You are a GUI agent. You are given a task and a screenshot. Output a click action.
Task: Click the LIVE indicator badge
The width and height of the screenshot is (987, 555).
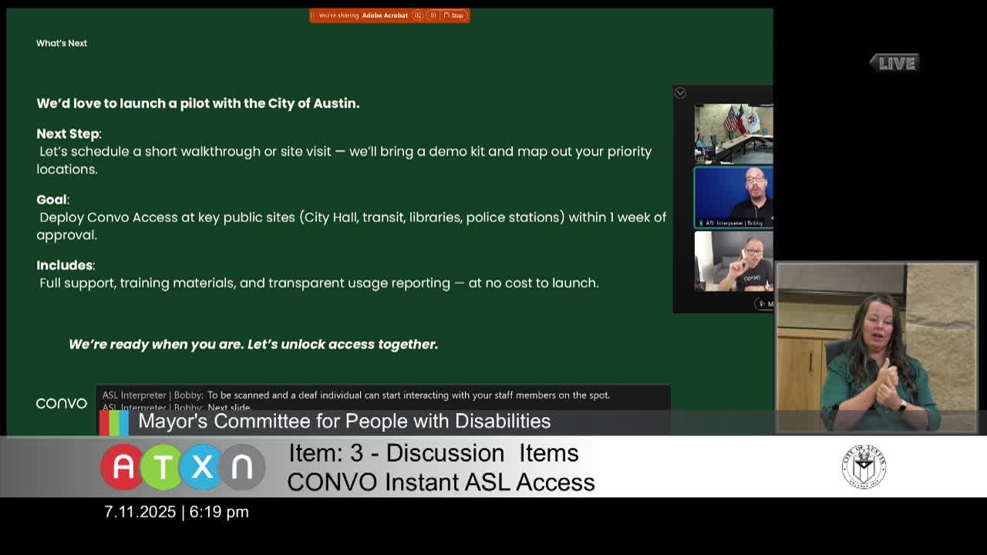894,63
